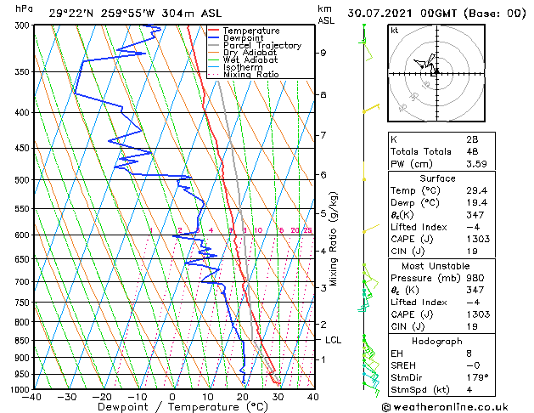Select the Pressure (mb) value 980

475,278
